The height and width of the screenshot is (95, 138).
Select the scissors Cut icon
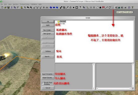[x=12, y=7]
